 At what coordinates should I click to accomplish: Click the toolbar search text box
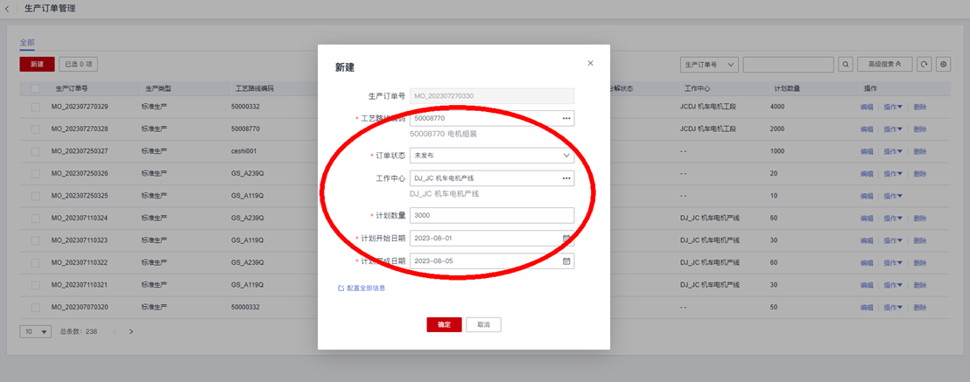click(x=788, y=65)
